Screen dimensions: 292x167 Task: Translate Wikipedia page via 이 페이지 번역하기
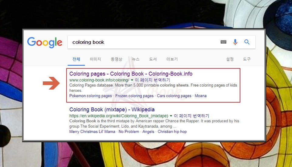click(191, 116)
